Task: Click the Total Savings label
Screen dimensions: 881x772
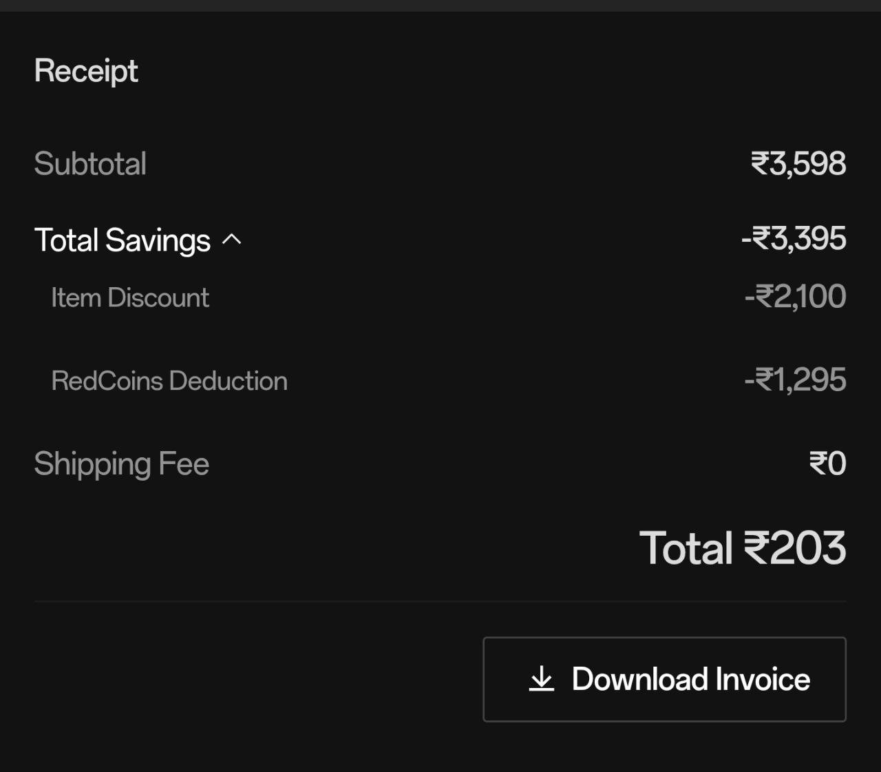Action: pyautogui.click(x=123, y=240)
